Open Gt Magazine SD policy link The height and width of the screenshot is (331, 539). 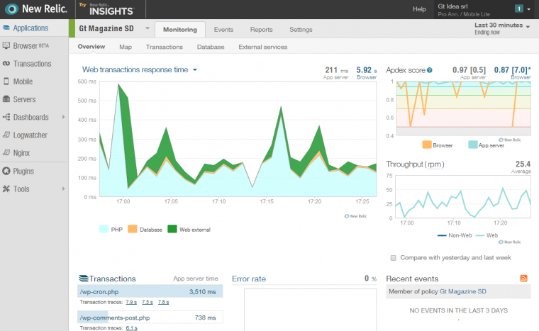(x=463, y=291)
